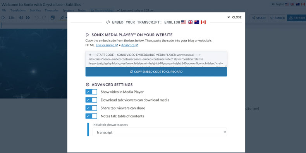Change playback speed 1.0x
This screenshot has width=306, height=153.
(x=12, y=18)
